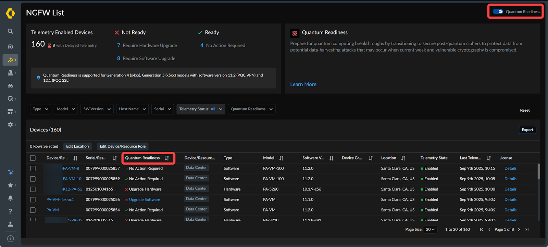Sort by the Quantum Readiness column

167,158
